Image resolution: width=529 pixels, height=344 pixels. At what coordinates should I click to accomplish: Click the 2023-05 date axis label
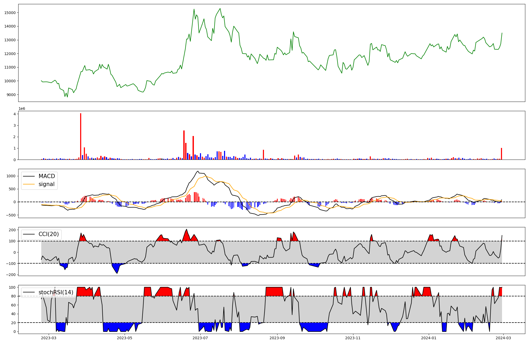pyautogui.click(x=124, y=338)
